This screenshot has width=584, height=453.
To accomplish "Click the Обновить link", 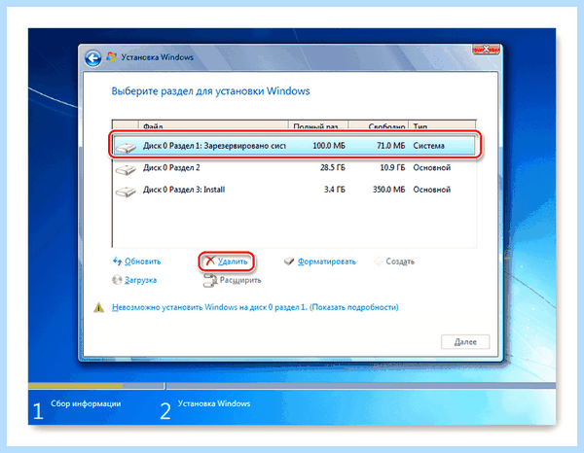I will coord(143,261).
